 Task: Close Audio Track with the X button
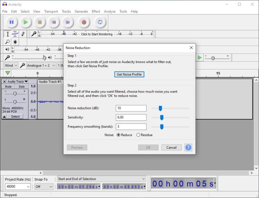4,81
